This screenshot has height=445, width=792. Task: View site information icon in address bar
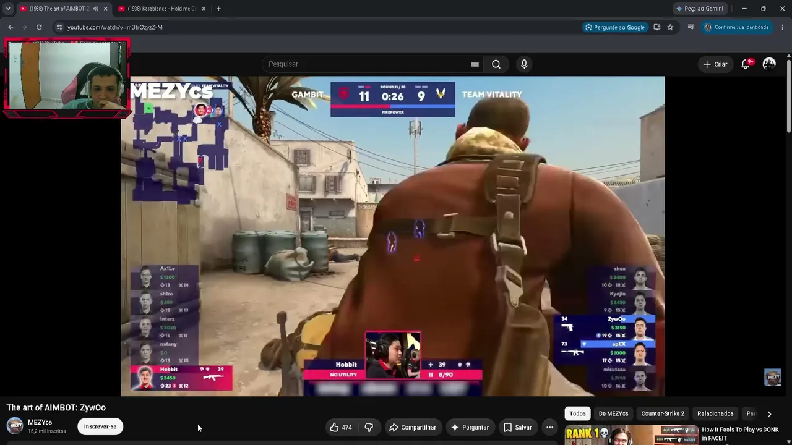click(59, 27)
